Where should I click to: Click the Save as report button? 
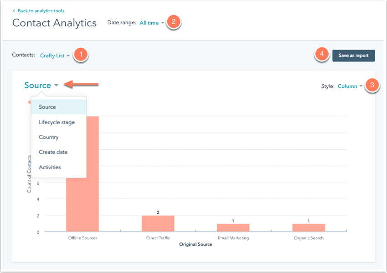pos(353,56)
